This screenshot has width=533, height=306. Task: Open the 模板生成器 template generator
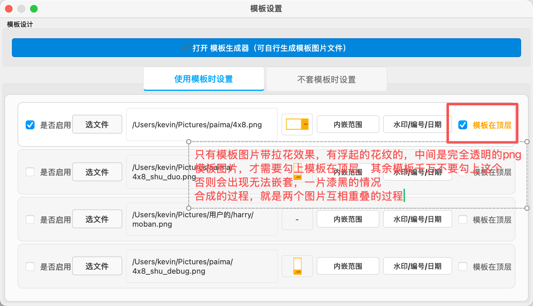pyautogui.click(x=266, y=48)
